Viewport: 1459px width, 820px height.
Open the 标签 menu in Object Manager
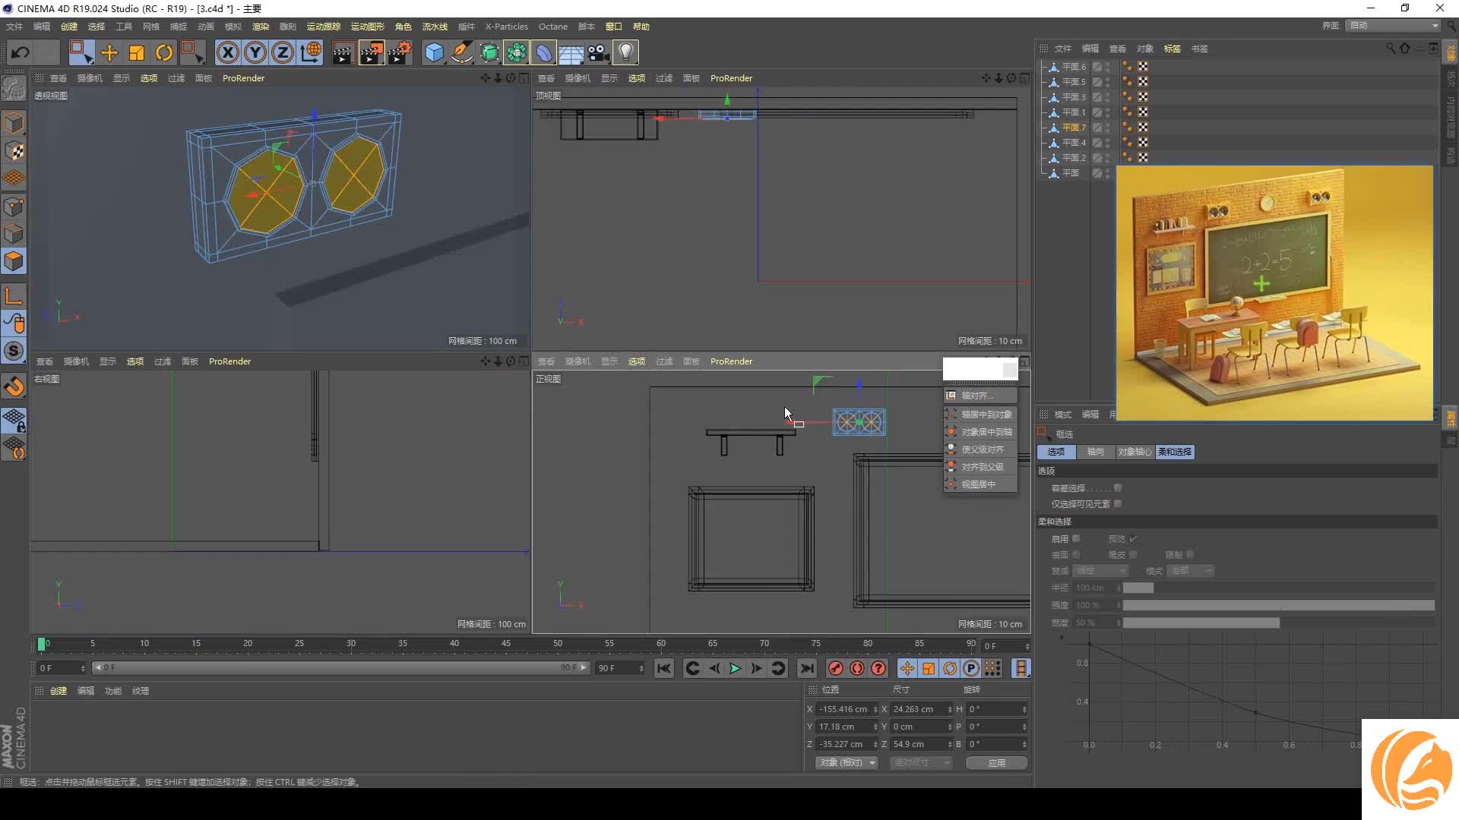click(1173, 49)
